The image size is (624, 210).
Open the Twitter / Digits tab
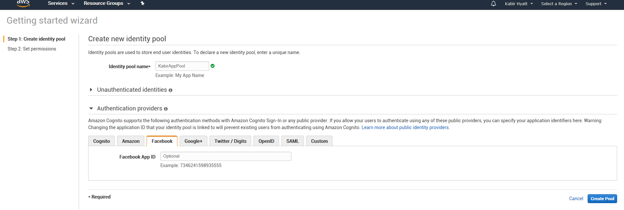click(231, 141)
